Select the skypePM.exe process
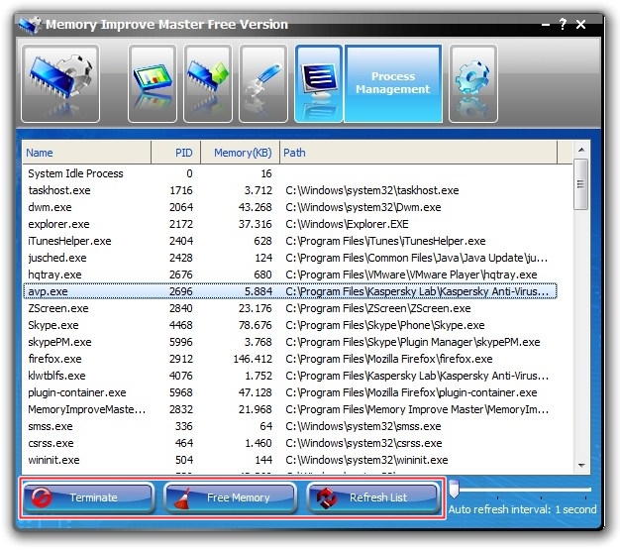620x550 pixels. tap(290, 342)
